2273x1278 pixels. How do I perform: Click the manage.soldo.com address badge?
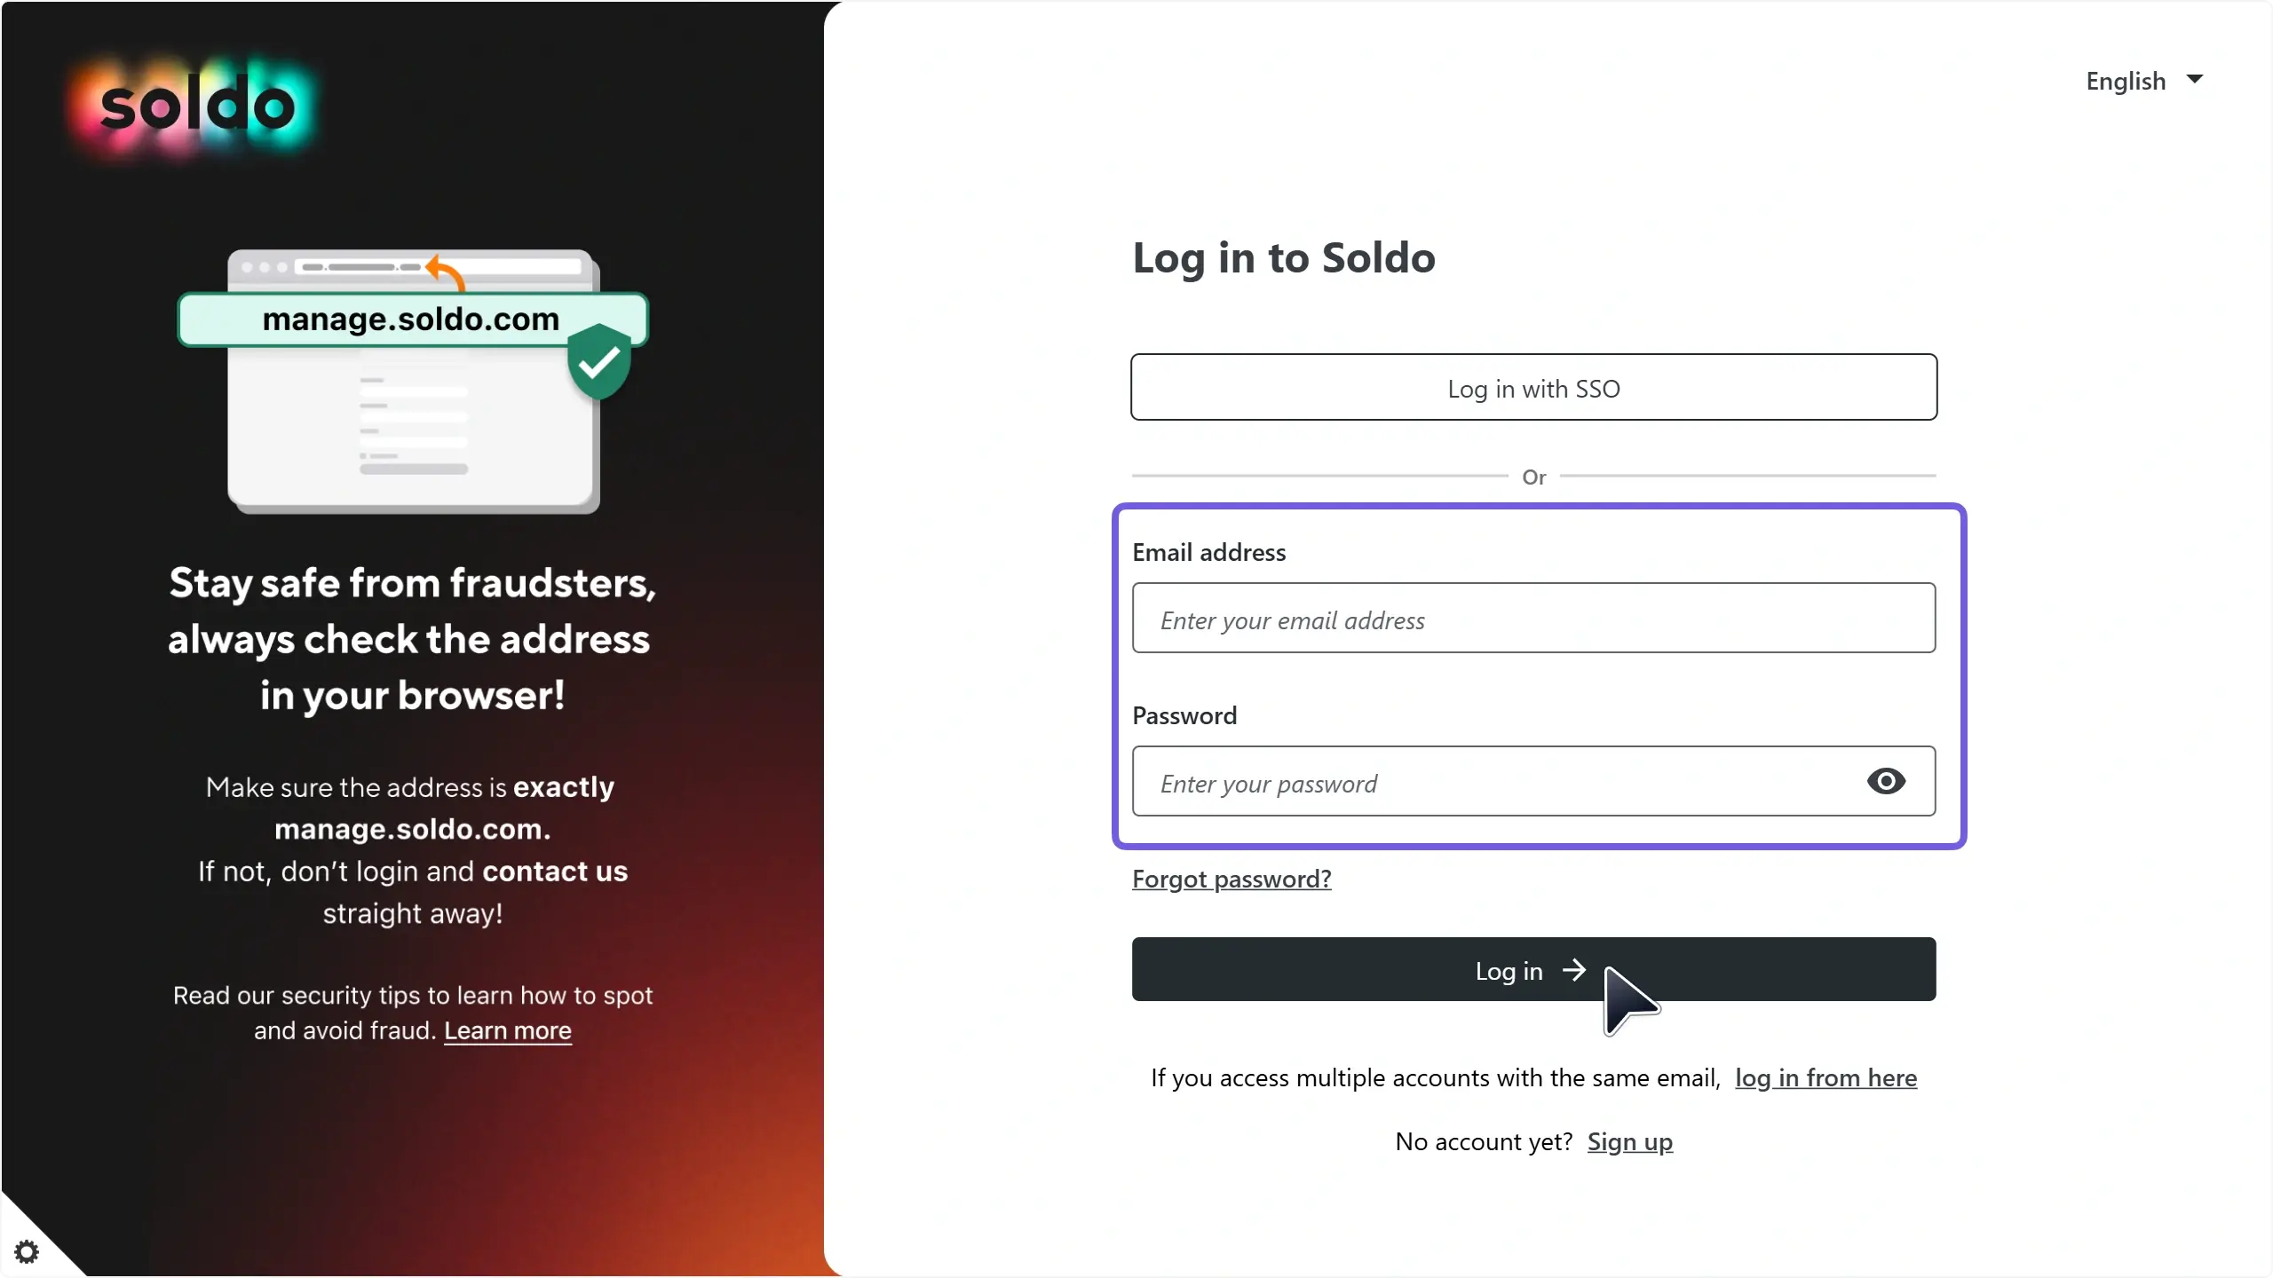tap(411, 319)
